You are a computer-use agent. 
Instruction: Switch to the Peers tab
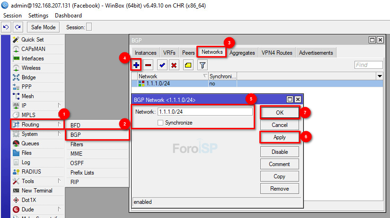(x=188, y=53)
